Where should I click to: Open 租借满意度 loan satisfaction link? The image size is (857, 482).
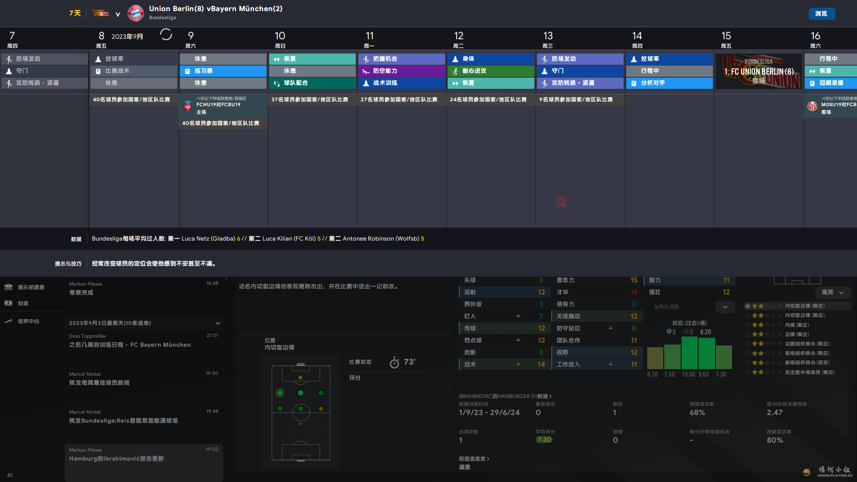tap(474, 459)
